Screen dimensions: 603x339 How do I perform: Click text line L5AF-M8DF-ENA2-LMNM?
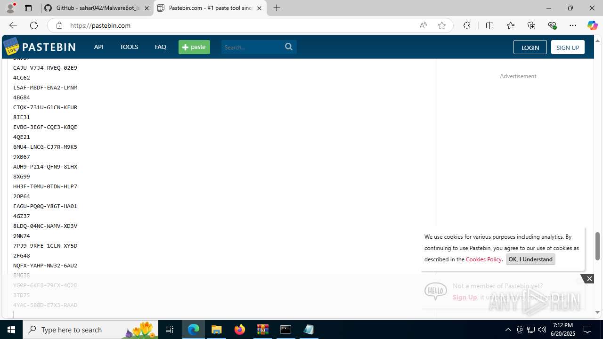[x=45, y=88]
